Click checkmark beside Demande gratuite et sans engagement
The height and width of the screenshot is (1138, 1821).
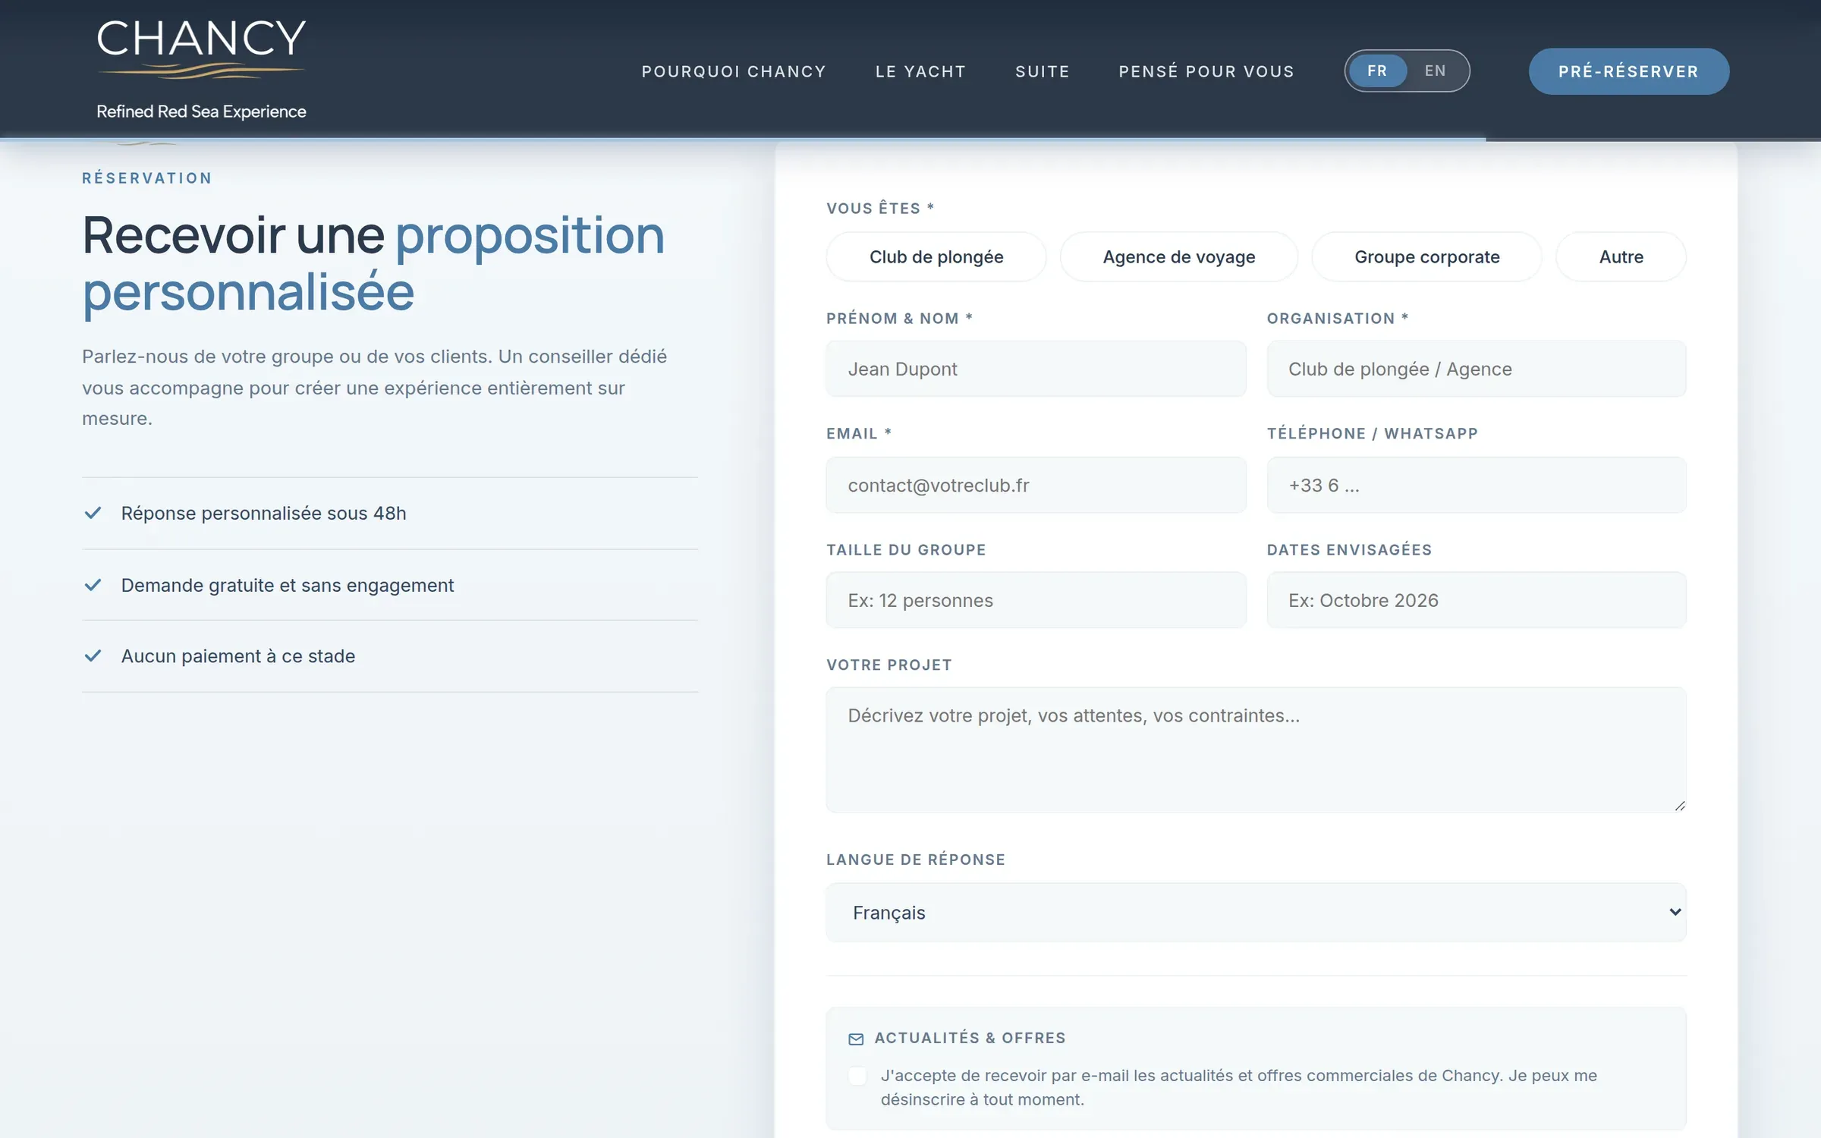point(93,585)
